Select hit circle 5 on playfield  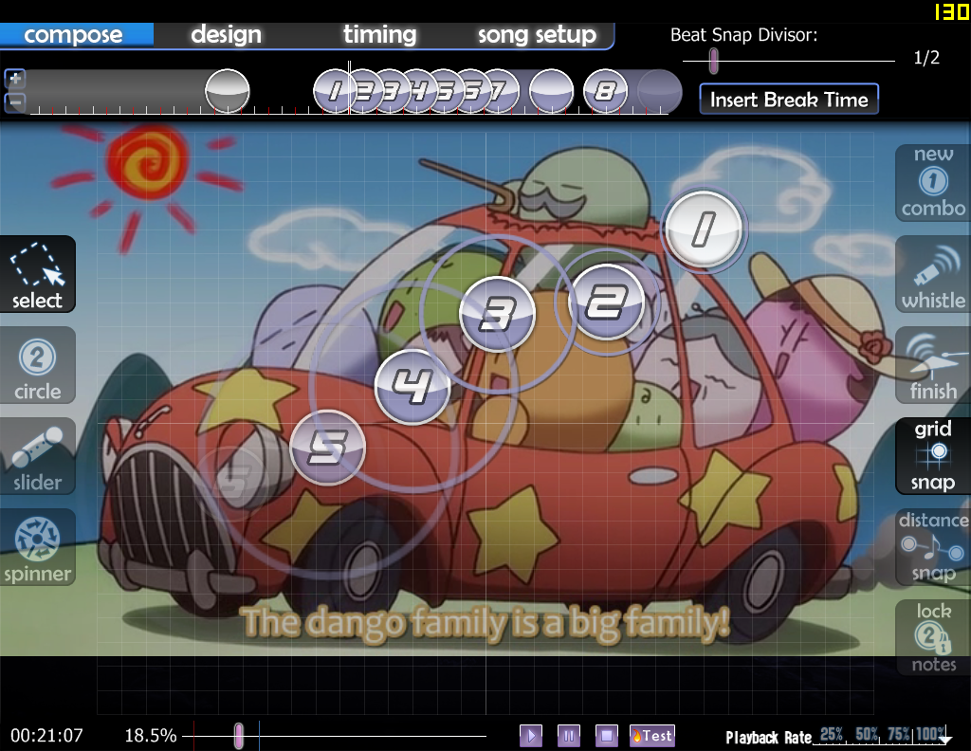click(x=327, y=447)
